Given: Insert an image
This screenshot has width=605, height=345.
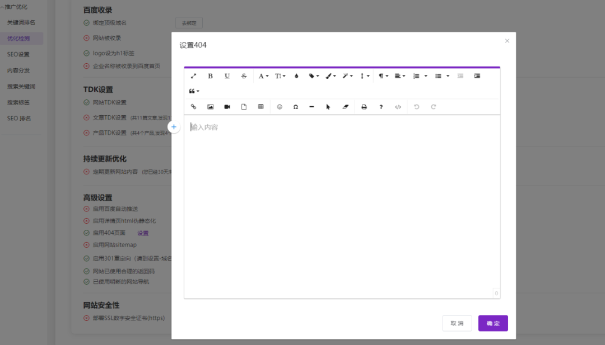Looking at the screenshot, I should pyautogui.click(x=210, y=107).
